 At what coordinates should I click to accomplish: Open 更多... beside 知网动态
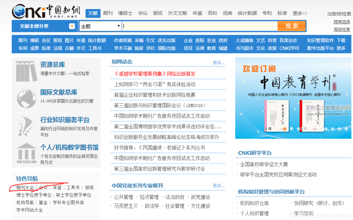218,63
